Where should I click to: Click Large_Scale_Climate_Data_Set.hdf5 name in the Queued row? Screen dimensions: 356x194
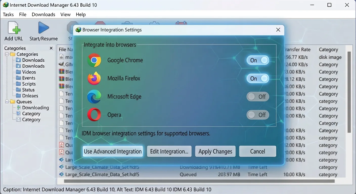[x=102, y=175]
